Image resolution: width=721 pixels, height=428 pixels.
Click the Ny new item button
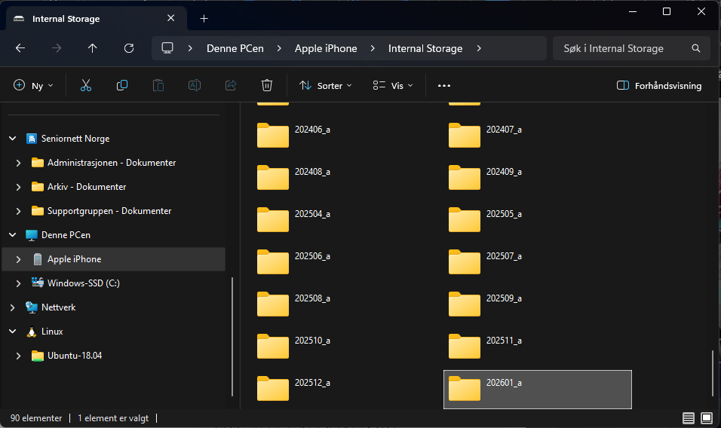(x=34, y=86)
